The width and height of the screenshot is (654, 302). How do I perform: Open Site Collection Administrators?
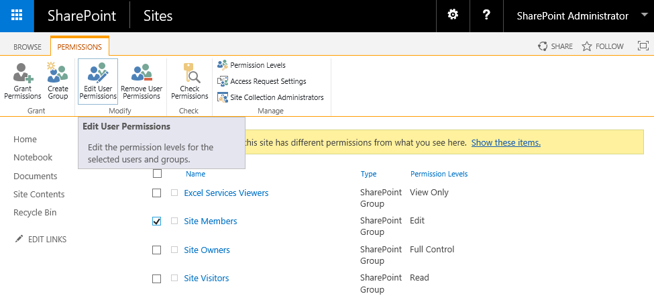[271, 97]
